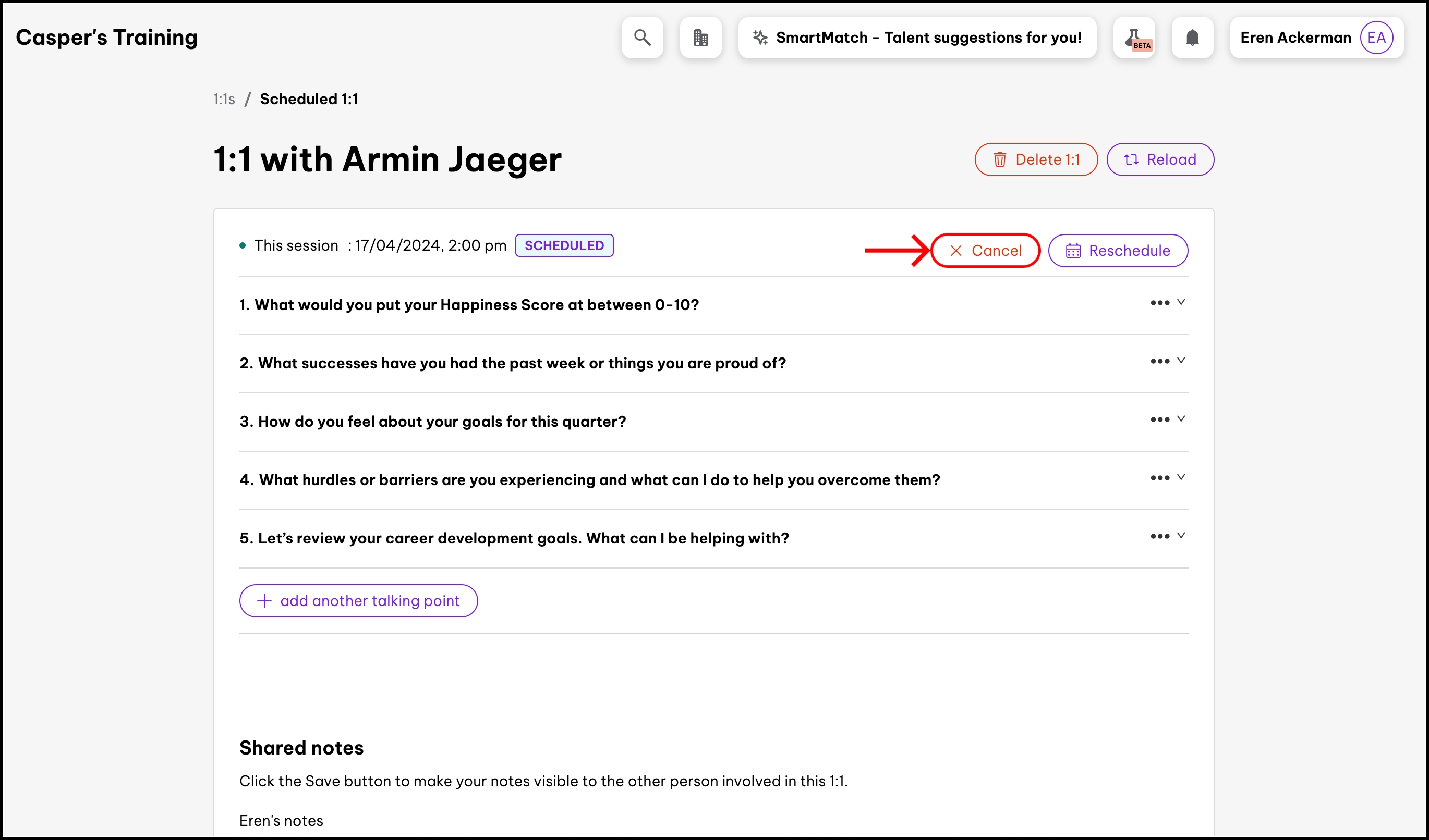Click the Reschedule button

click(1118, 250)
